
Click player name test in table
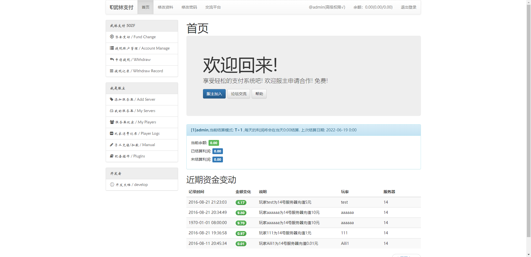point(344,202)
